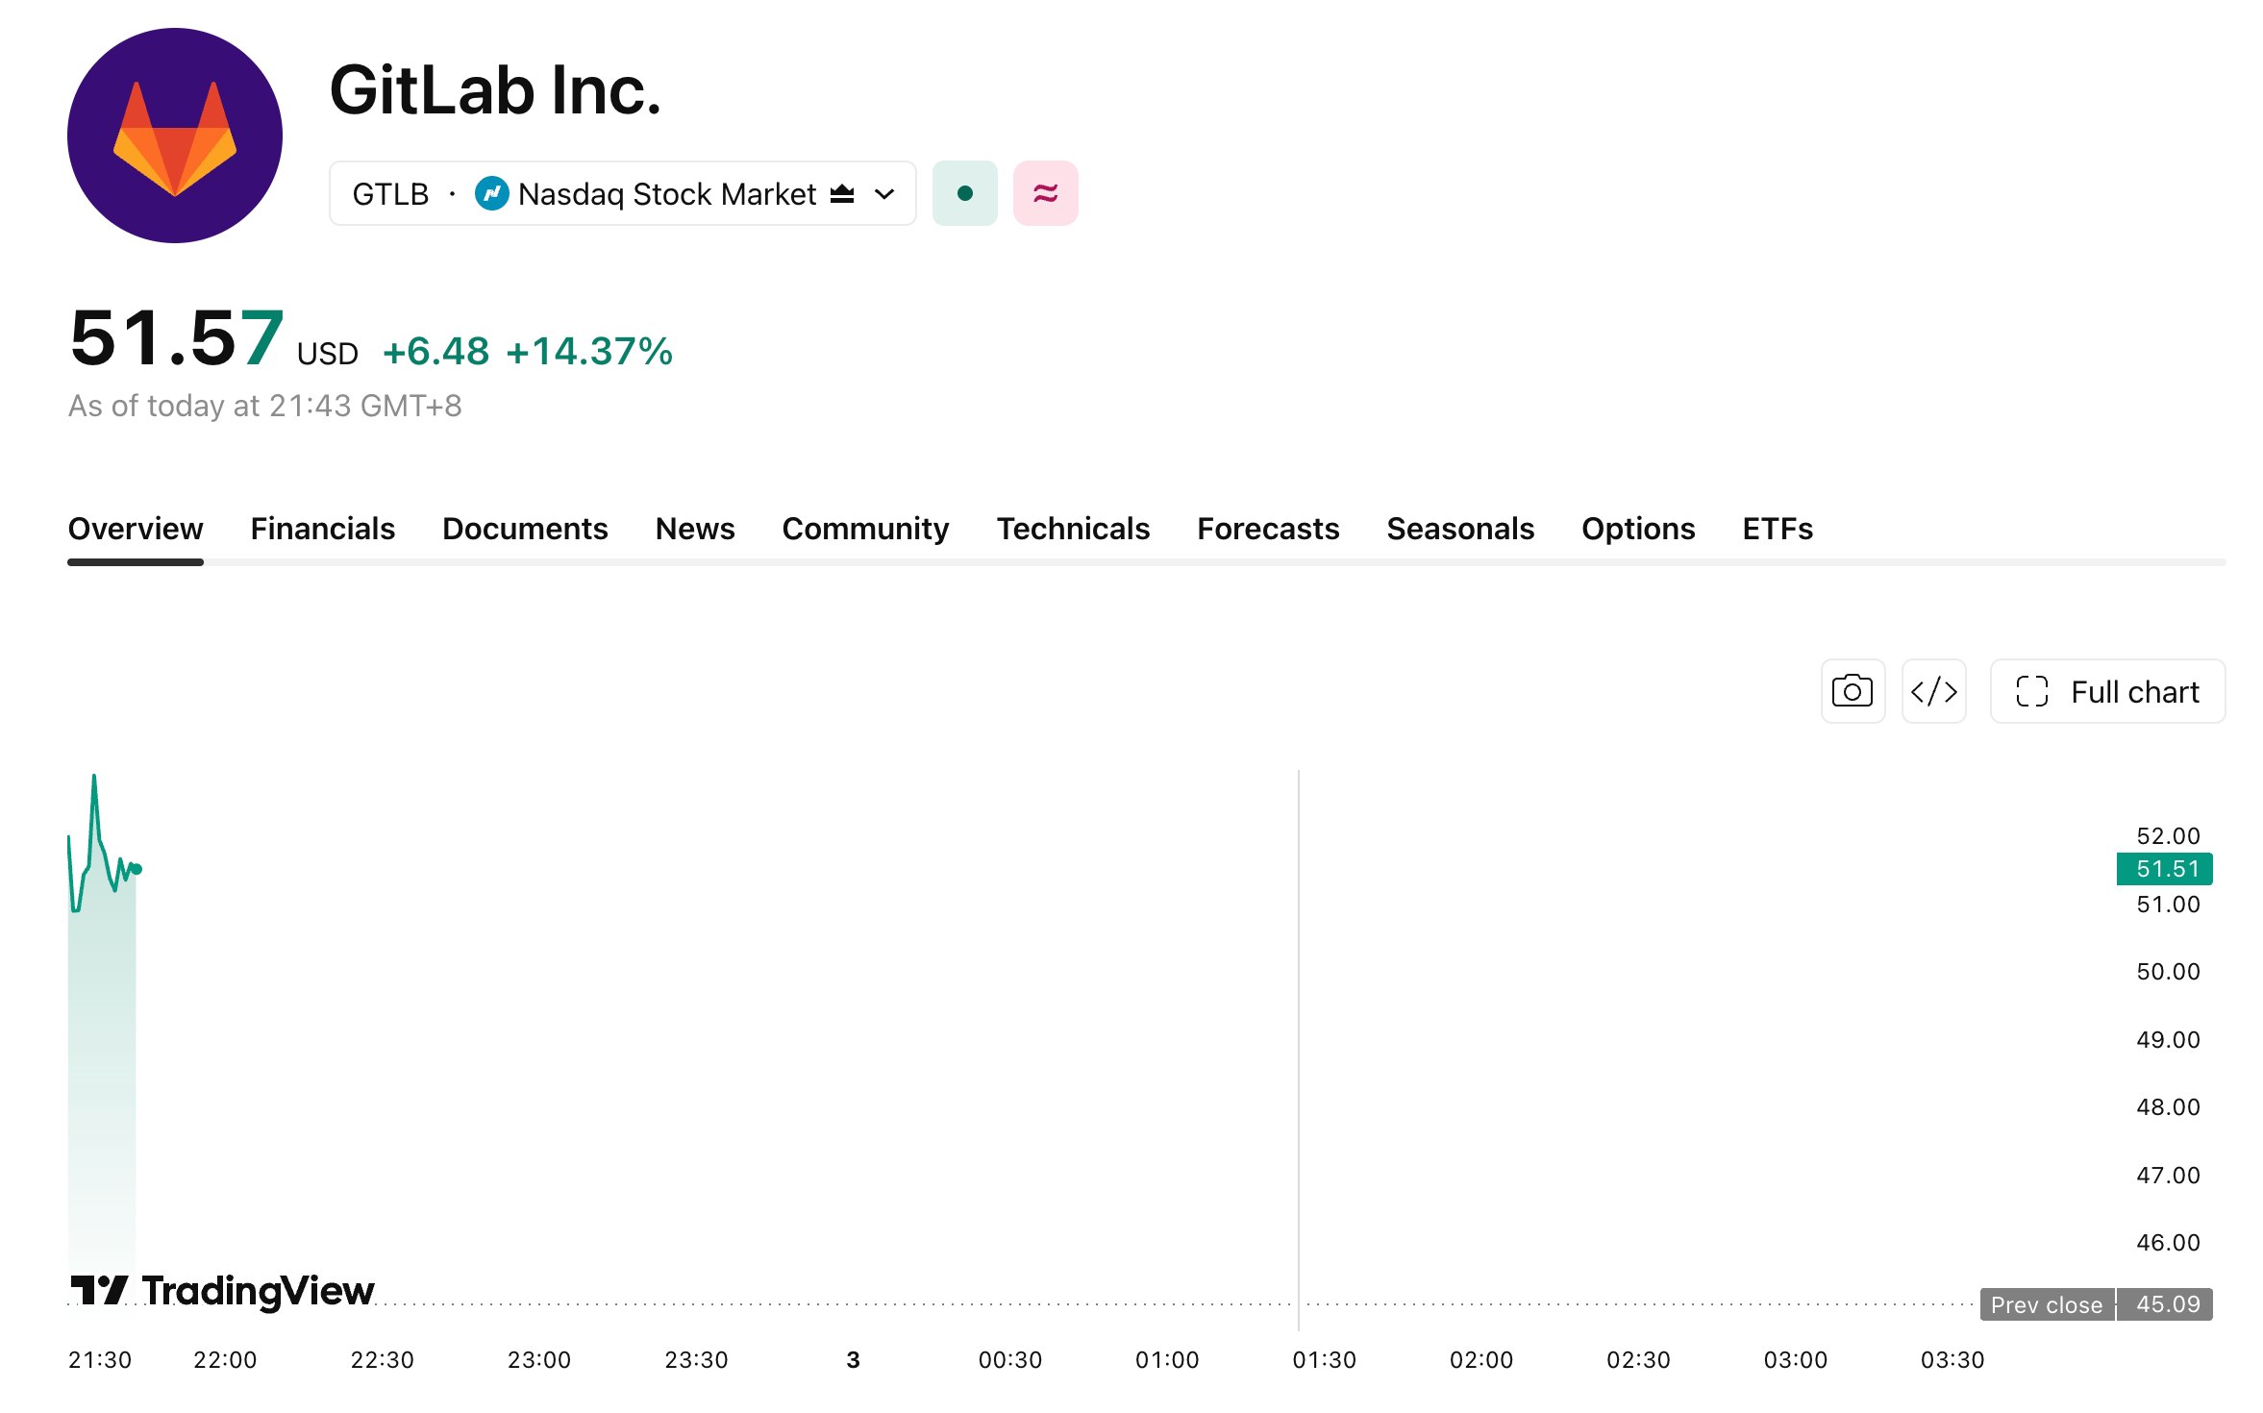Expand the exchange selector chevron
The height and width of the screenshot is (1413, 2263).
click(x=884, y=194)
